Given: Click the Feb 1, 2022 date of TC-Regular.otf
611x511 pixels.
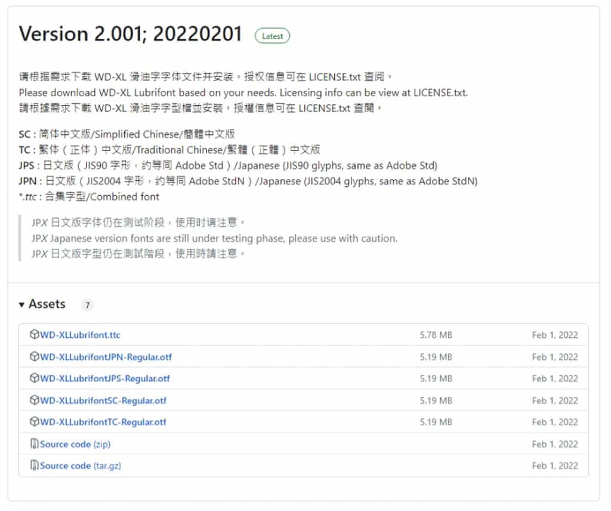Looking at the screenshot, I should 555,422.
